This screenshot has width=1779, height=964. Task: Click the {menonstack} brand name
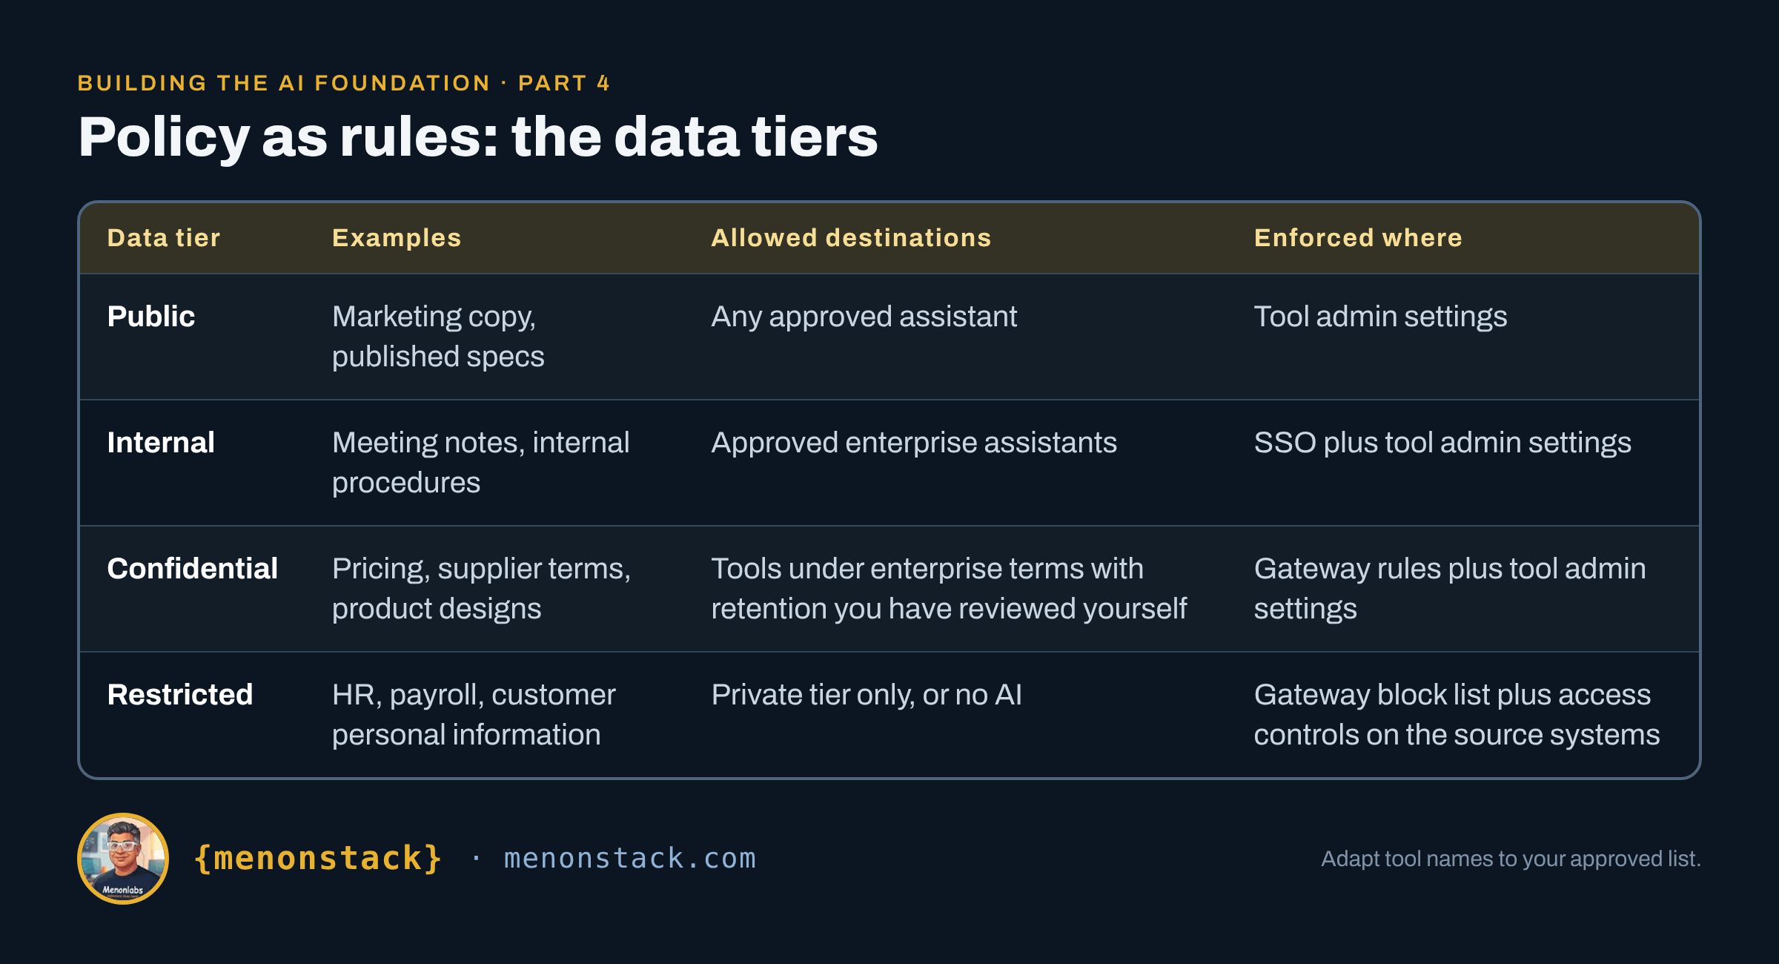point(318,859)
